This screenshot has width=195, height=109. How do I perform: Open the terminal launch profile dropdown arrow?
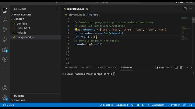coord(171,68)
